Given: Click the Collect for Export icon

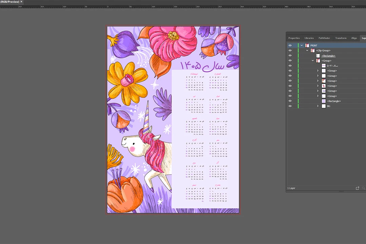Looking at the screenshot, I should coord(357,188).
